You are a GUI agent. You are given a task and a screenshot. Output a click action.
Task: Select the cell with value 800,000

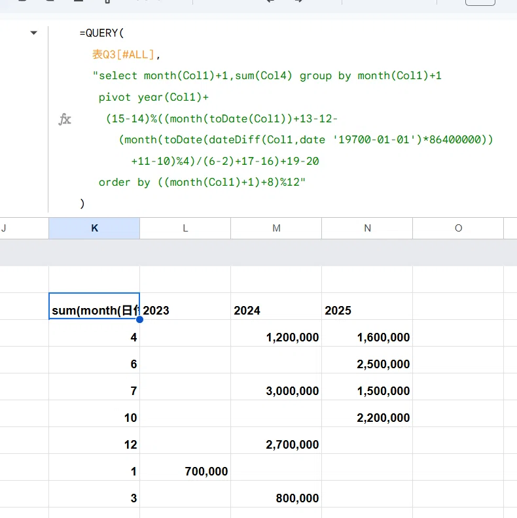(276, 494)
